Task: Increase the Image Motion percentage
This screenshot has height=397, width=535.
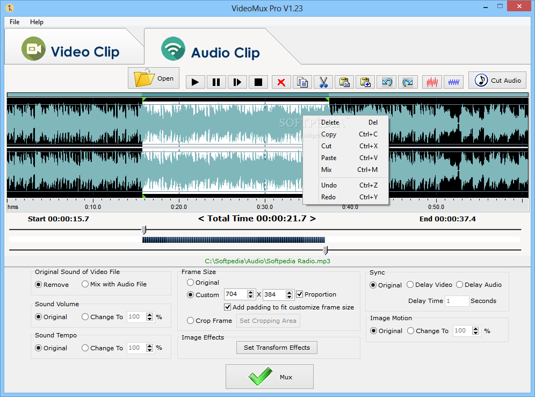Action: click(x=475, y=328)
